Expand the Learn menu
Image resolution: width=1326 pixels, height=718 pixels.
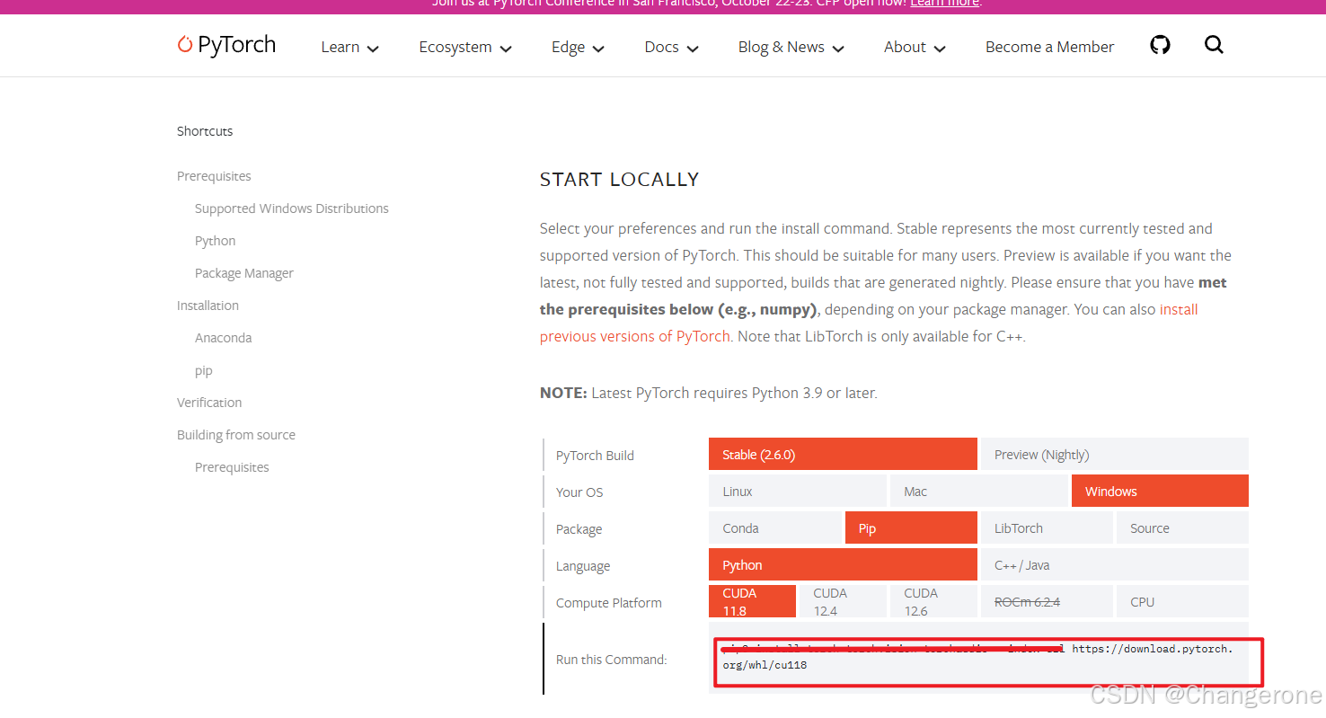349,47
